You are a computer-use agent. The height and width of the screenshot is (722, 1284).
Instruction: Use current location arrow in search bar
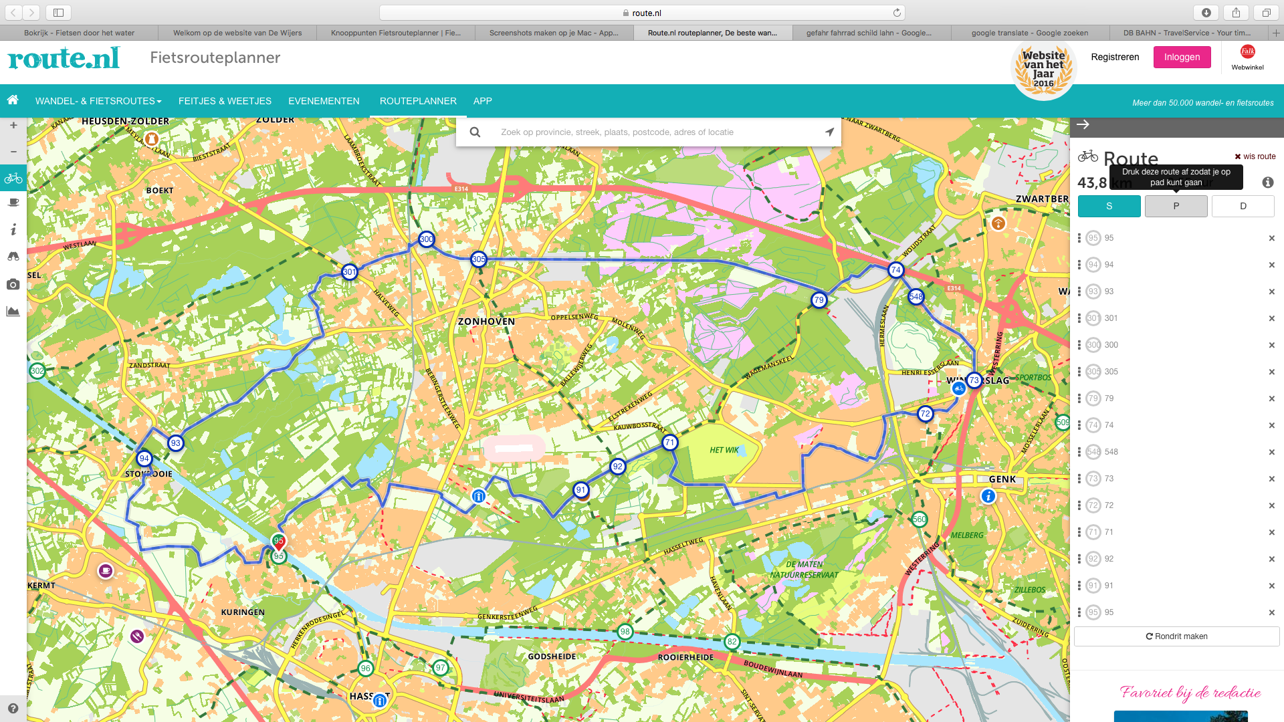click(x=829, y=132)
